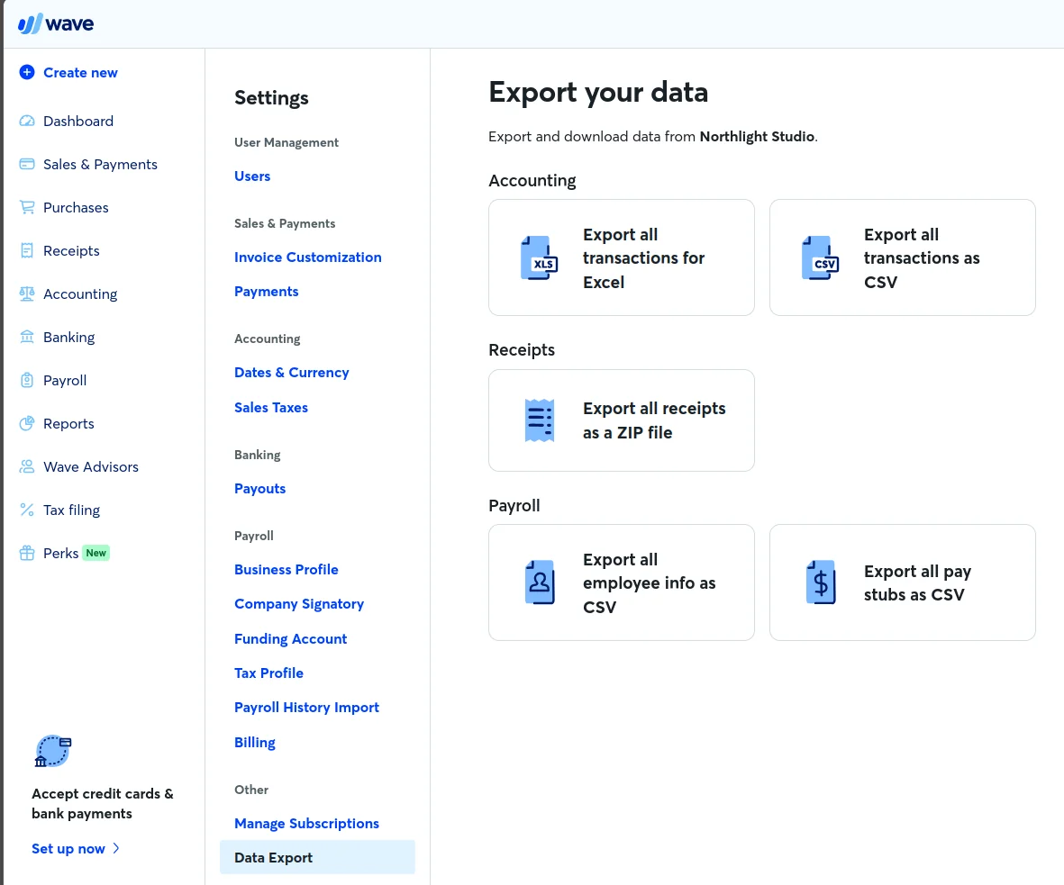Open Accounting in the left sidebar
This screenshot has width=1064, height=885.
pos(80,293)
